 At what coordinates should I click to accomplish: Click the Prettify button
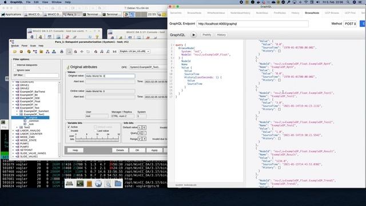click(x=206, y=35)
